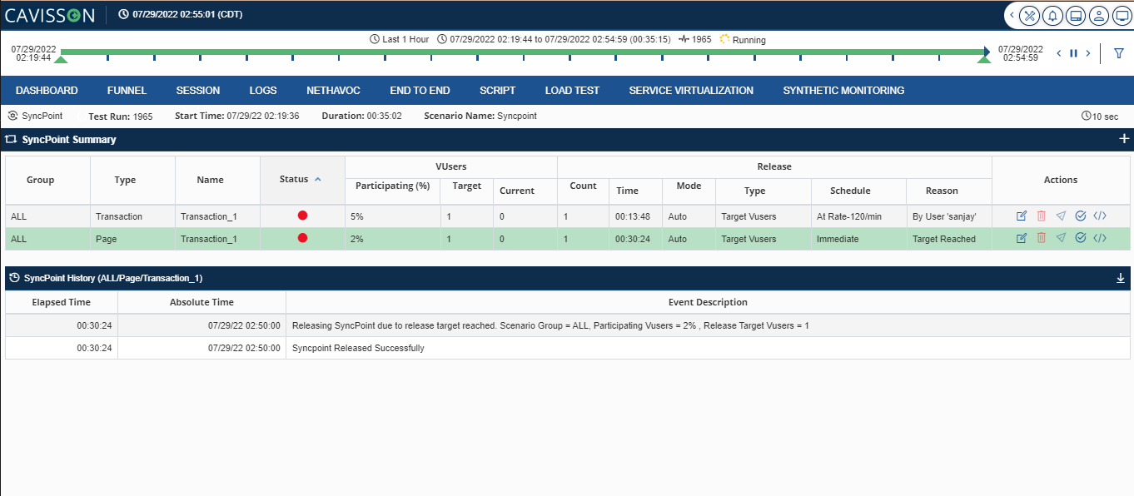This screenshot has height=496, width=1134.
Task: Pause the timeline auto-refresh
Action: 1073,53
